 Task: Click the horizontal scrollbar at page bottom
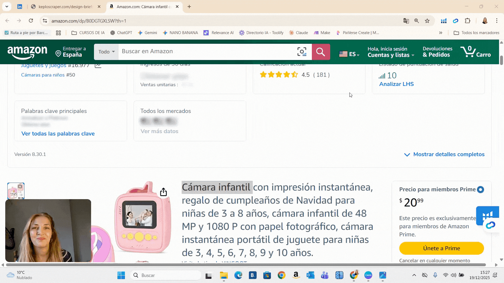point(246,265)
